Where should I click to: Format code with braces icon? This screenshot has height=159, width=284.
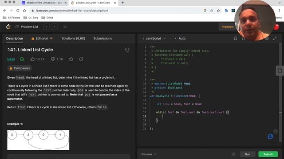pos(243,38)
